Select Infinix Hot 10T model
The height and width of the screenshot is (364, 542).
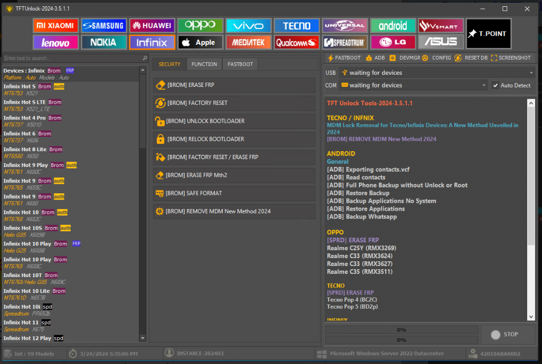[x=71, y=279]
